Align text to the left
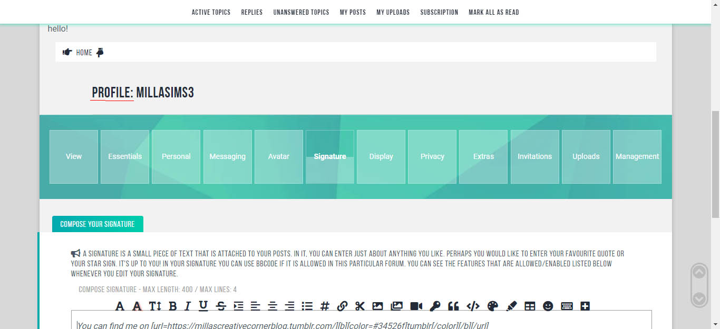Viewport: 720px width, 329px height. point(255,306)
